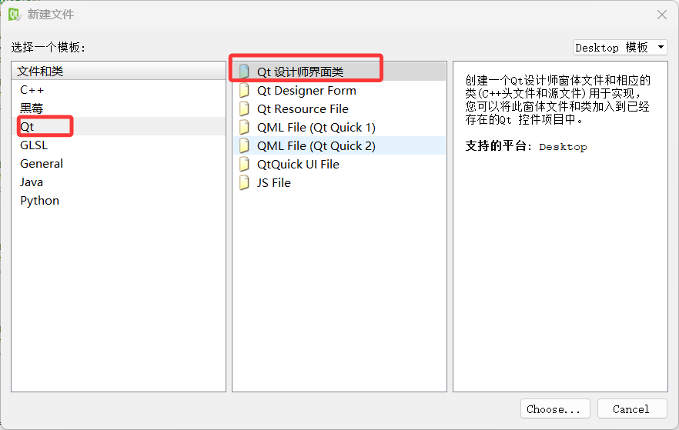The image size is (679, 430).
Task: Select the C++ category
Action: 119,89
